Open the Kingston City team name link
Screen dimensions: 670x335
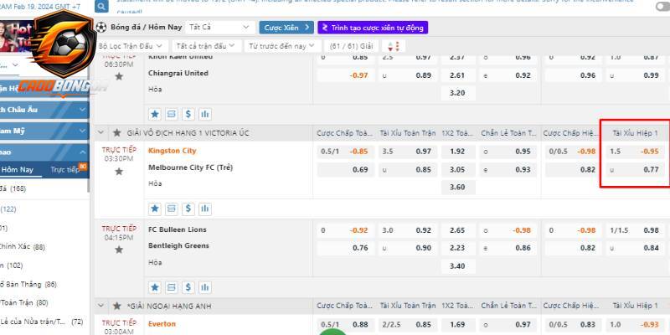(x=173, y=151)
